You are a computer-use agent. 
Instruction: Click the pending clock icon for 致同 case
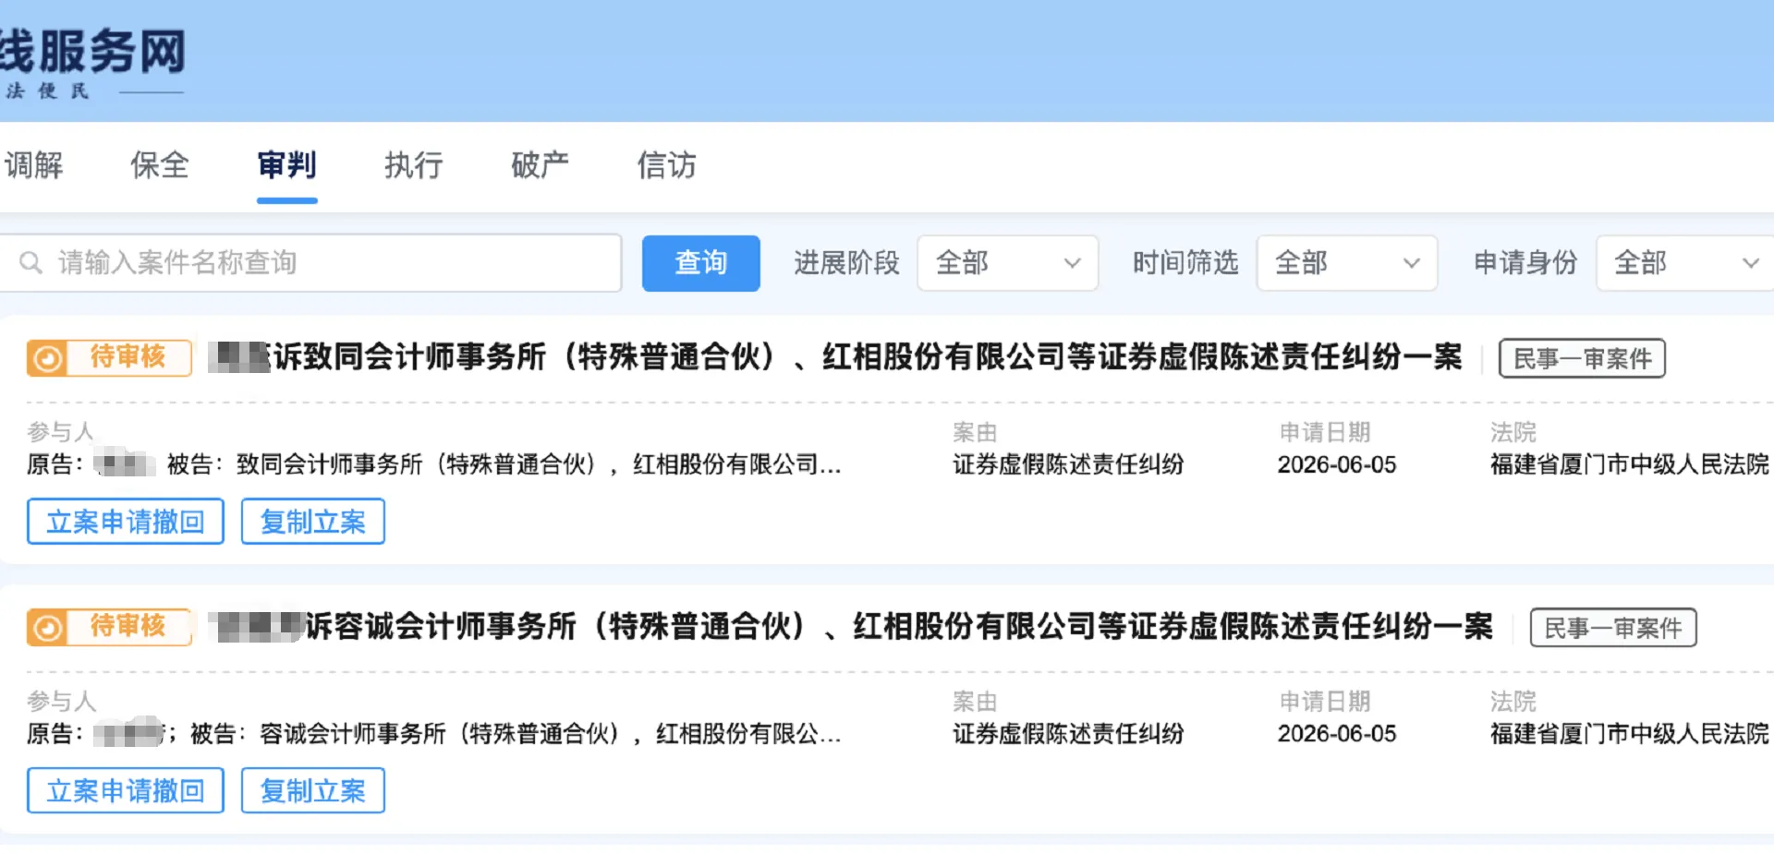click(x=48, y=358)
